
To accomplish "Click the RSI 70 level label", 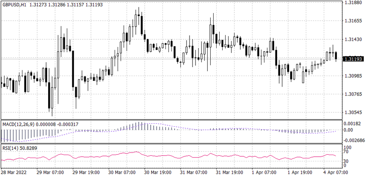I will click(x=346, y=151).
